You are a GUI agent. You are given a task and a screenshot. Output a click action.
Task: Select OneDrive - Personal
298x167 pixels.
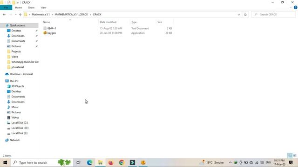pos(21,74)
